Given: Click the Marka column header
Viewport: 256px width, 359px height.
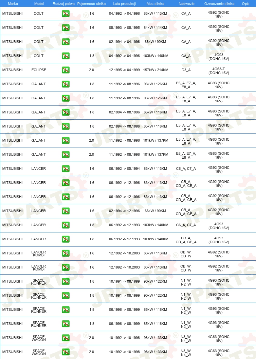Looking at the screenshot, I should pos(13,4).
